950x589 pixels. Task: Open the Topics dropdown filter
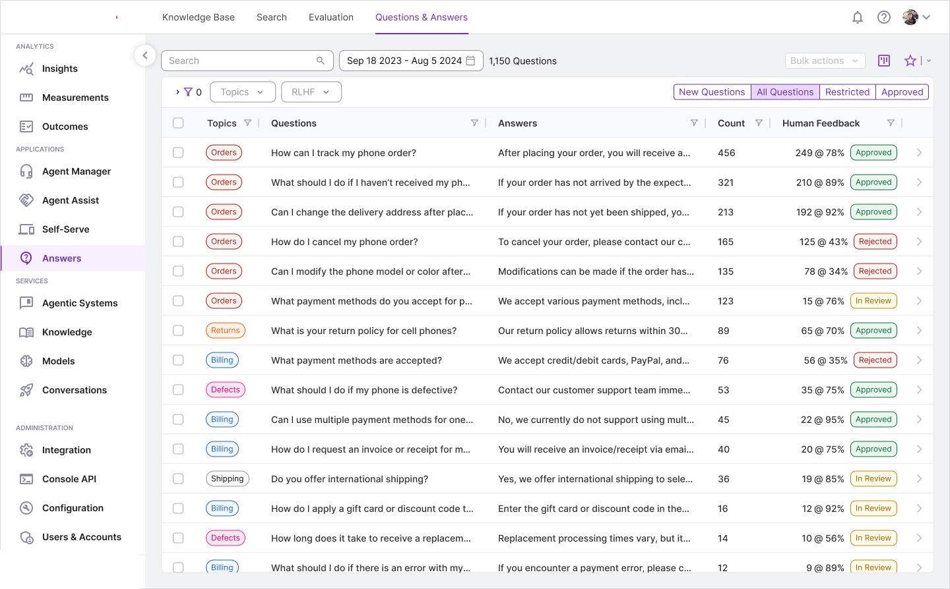241,92
